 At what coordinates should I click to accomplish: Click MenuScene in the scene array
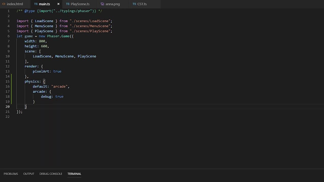point(65,56)
